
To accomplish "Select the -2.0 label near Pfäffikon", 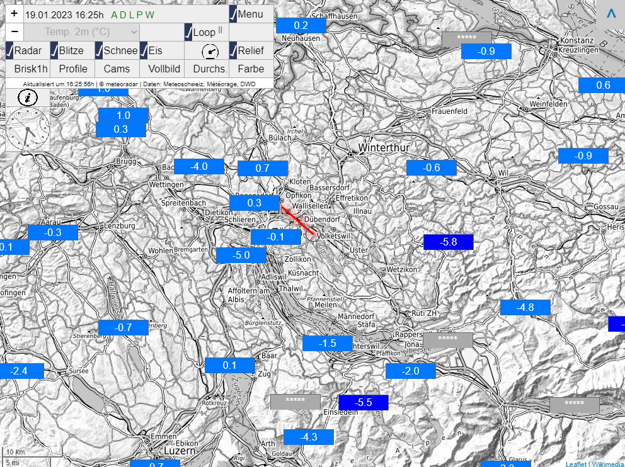I will [x=411, y=371].
